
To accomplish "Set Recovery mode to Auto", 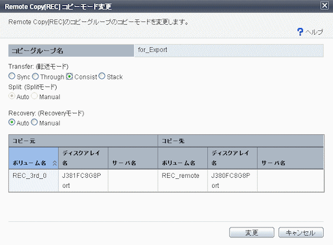I will (12, 123).
